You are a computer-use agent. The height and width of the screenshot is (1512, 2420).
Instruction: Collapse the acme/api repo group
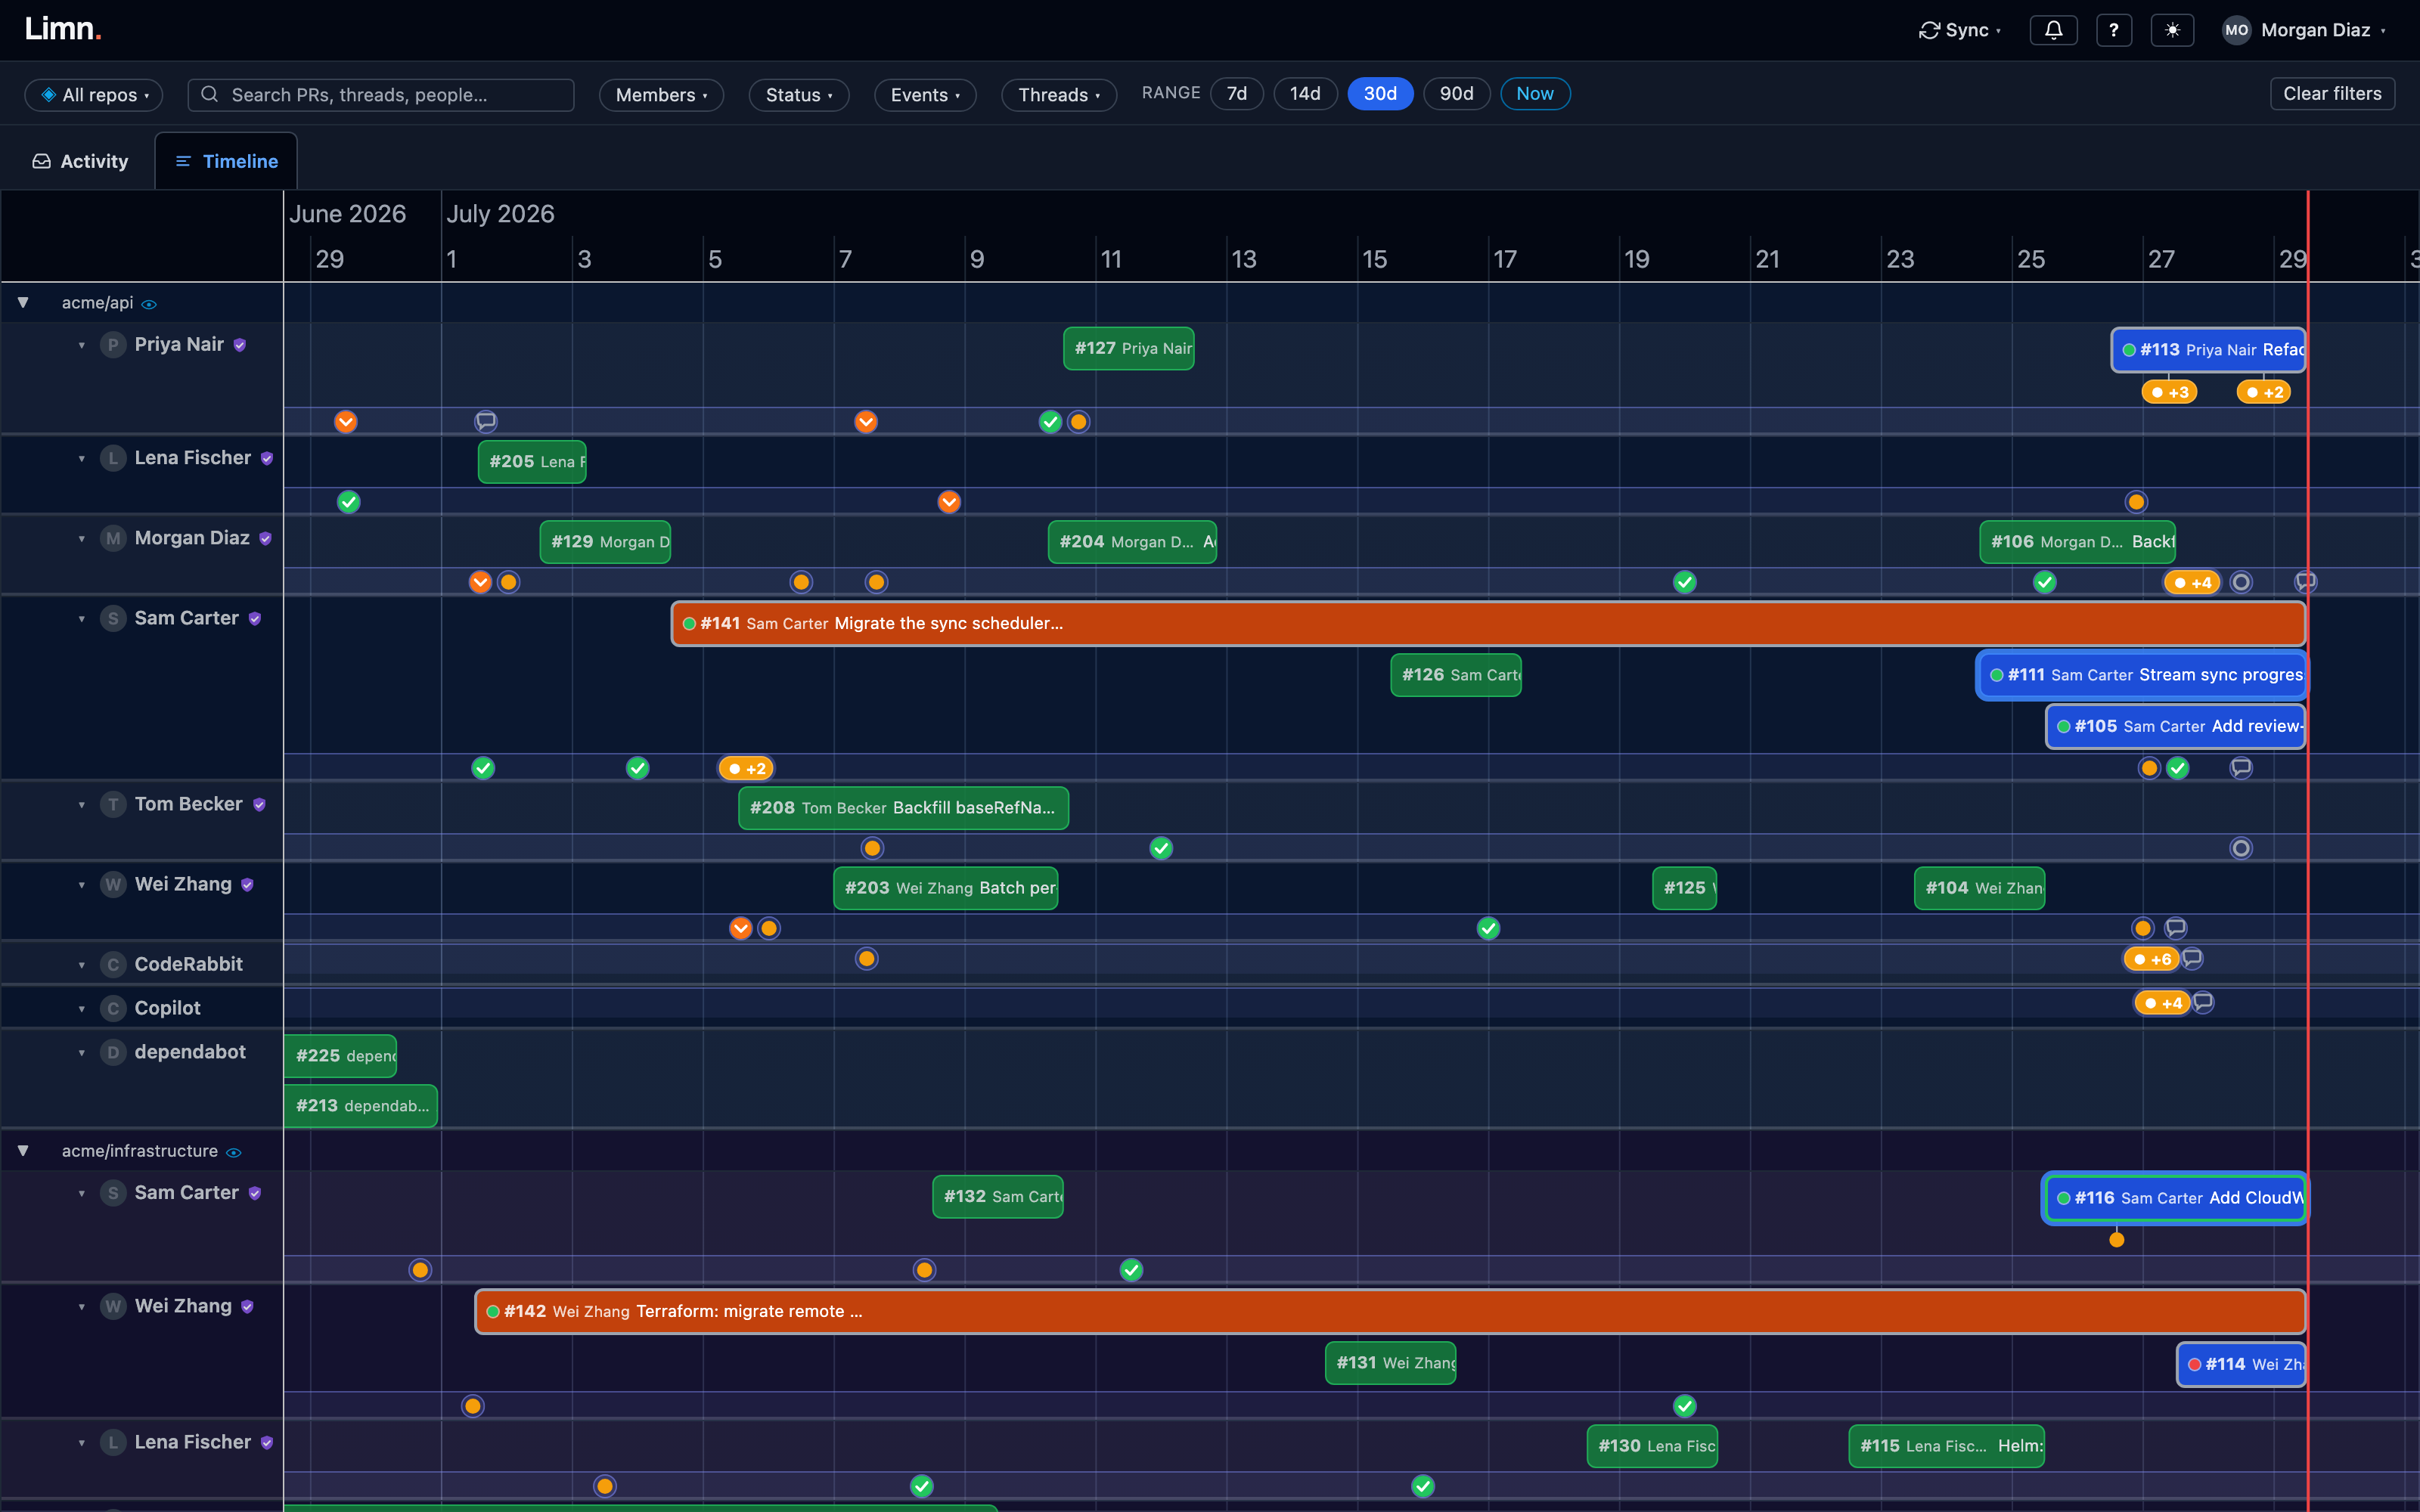coord(22,302)
